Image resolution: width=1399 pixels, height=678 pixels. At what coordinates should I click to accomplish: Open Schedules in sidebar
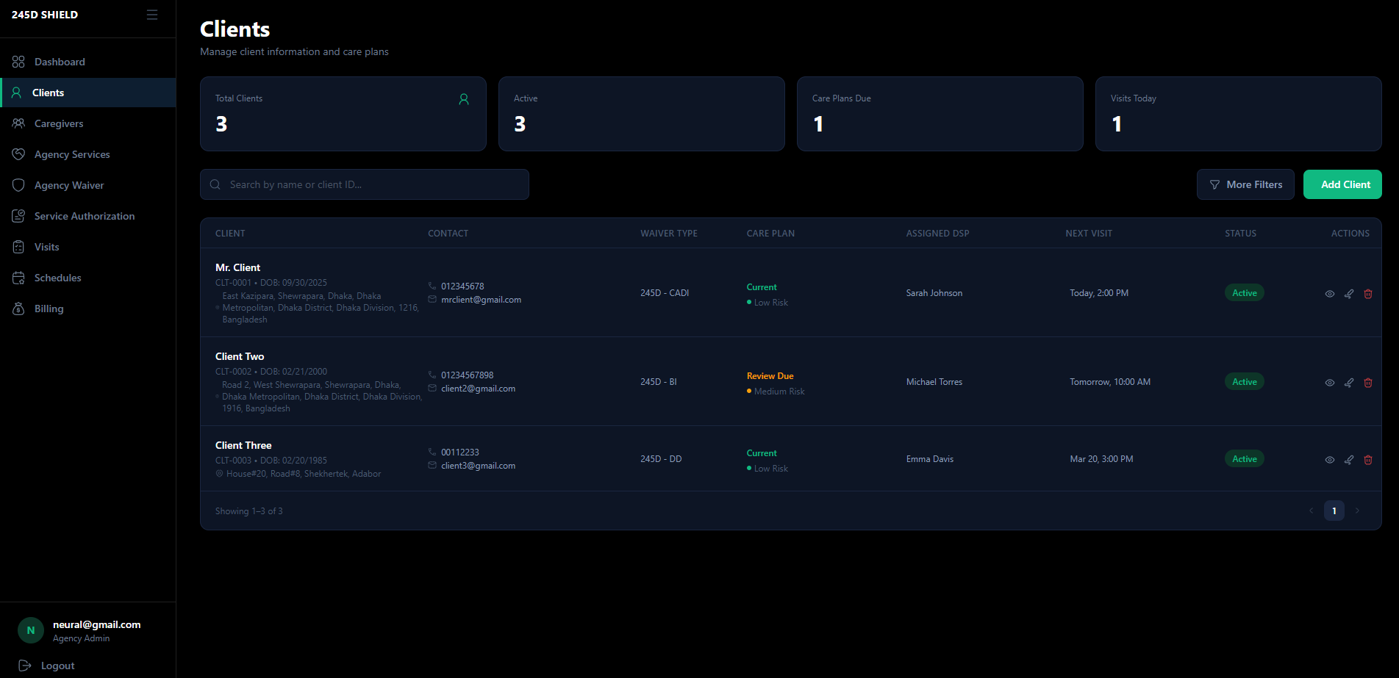tap(88, 278)
